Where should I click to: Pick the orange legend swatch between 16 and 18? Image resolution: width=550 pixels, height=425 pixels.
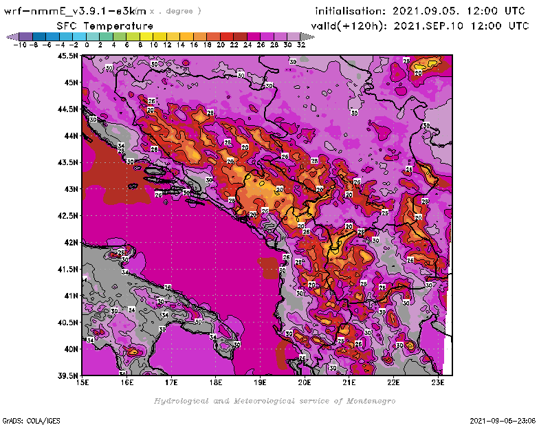(199, 36)
